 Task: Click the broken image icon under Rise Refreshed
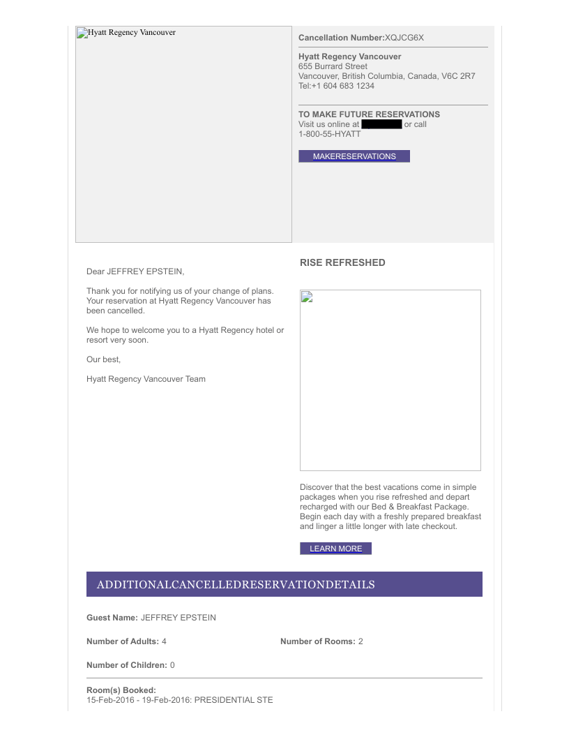tap(306, 297)
